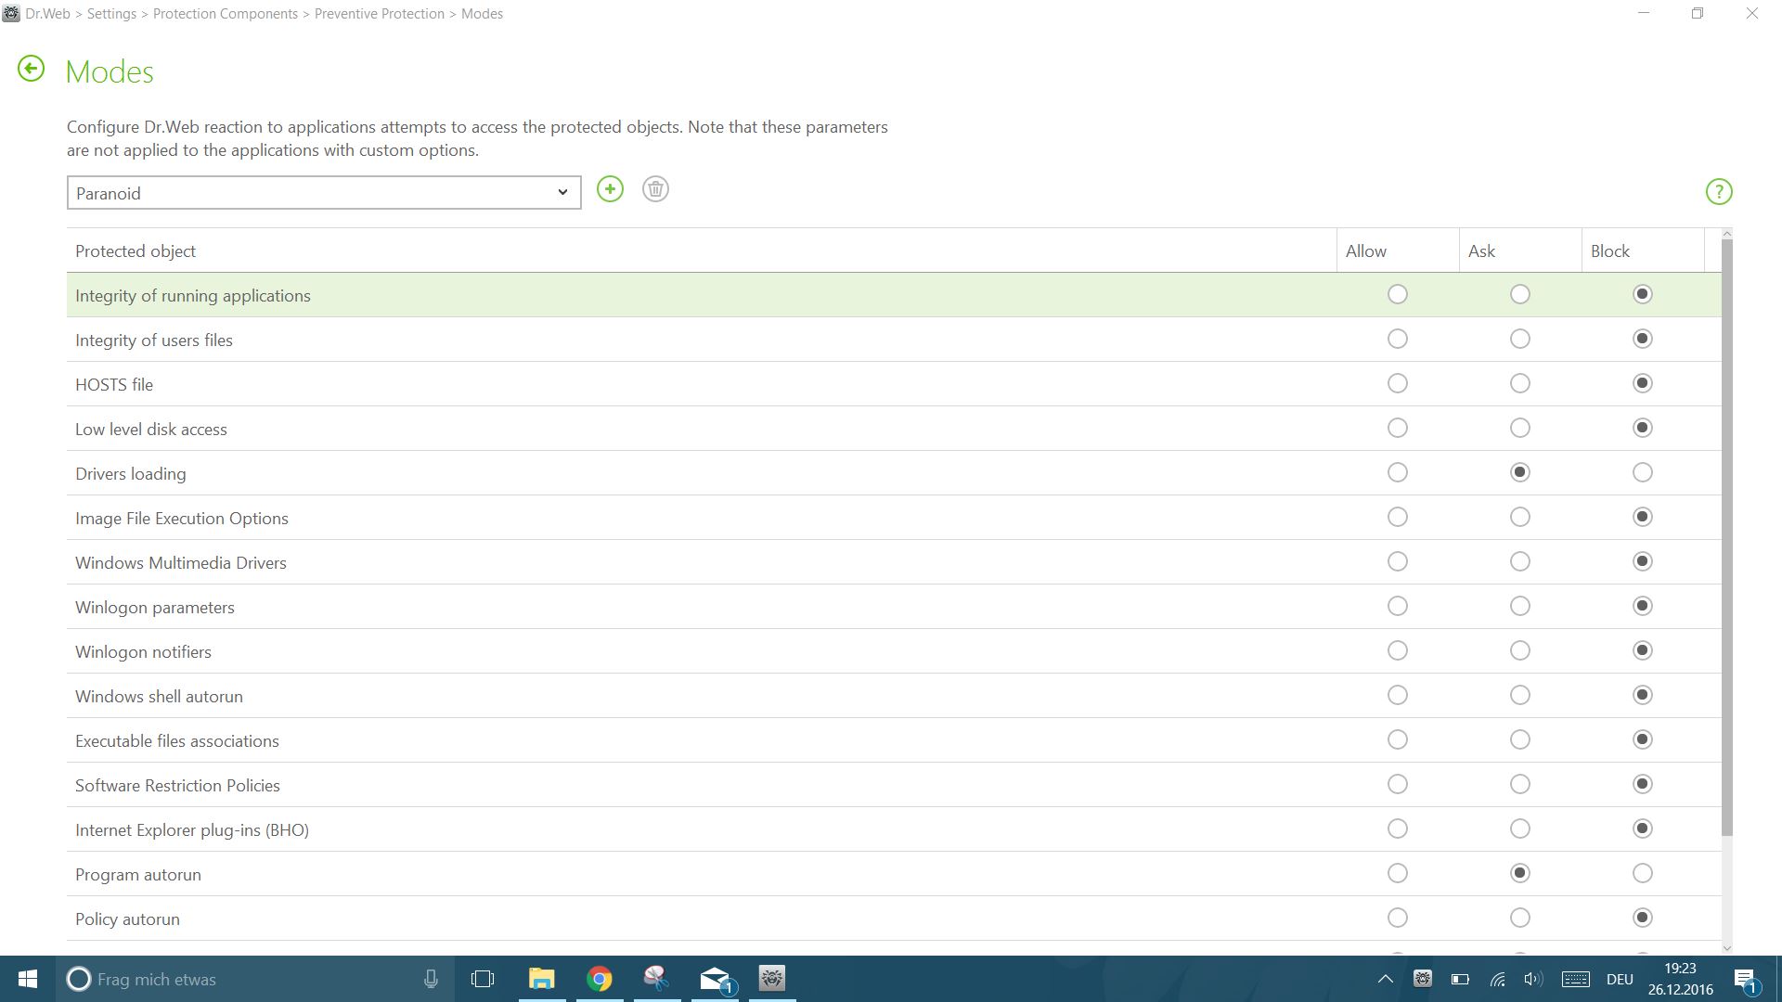Open Dr.Web spider icon in taskbar
The height and width of the screenshot is (1002, 1782).
[772, 979]
